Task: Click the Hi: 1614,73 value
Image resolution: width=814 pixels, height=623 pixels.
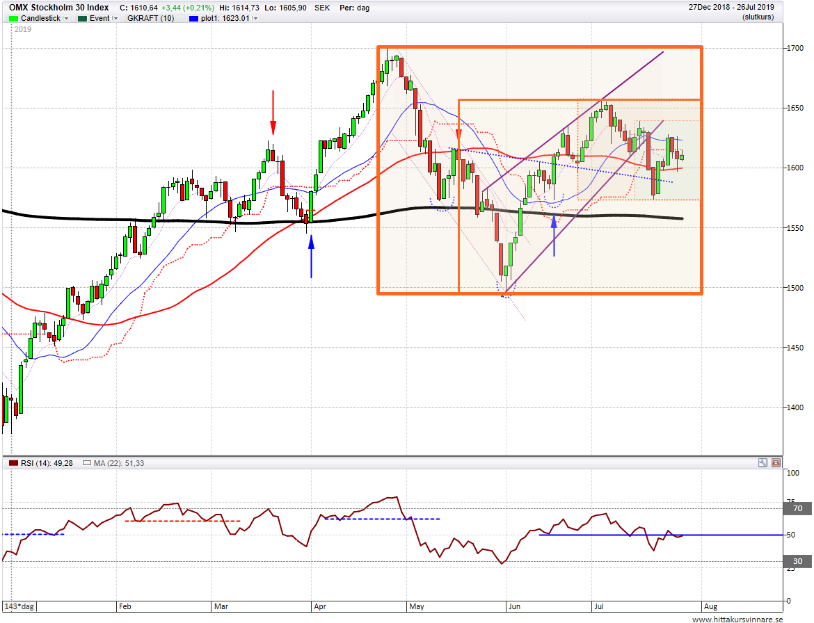Action: click(x=239, y=8)
